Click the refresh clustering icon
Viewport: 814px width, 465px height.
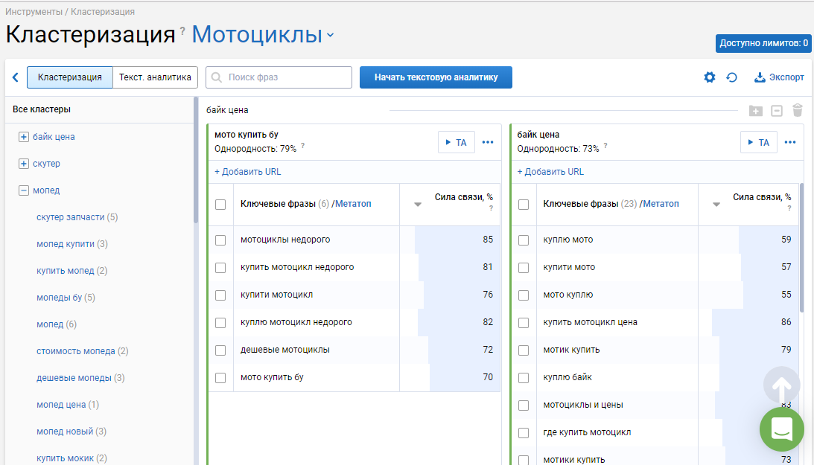tap(731, 77)
